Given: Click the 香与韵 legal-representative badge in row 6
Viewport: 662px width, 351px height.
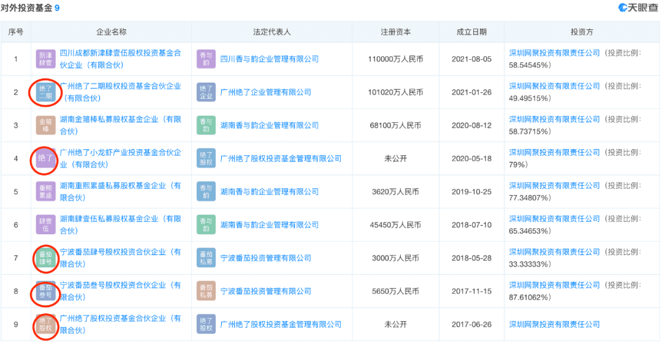Looking at the screenshot, I should [x=206, y=225].
